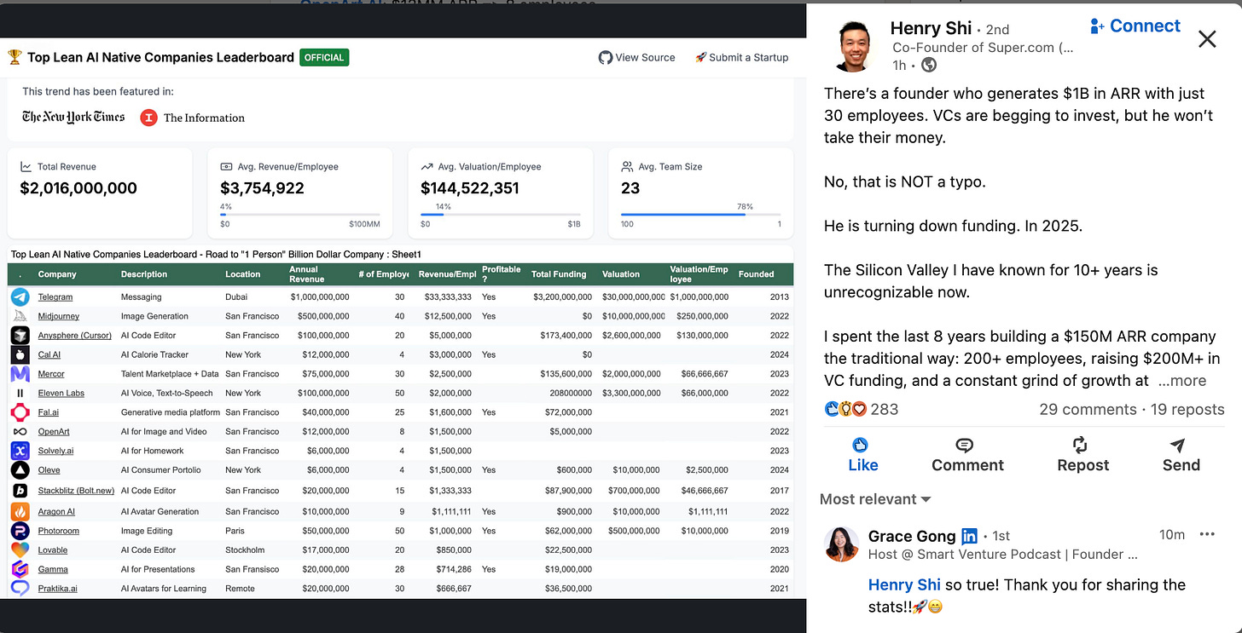Like Henry Shi's post
1242x633 pixels.
863,455
